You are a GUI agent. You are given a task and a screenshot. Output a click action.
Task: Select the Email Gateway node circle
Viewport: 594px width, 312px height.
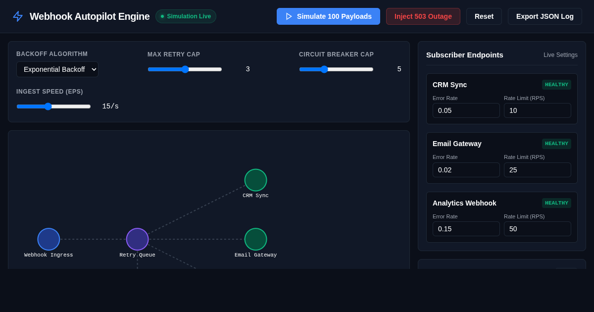[x=256, y=239]
